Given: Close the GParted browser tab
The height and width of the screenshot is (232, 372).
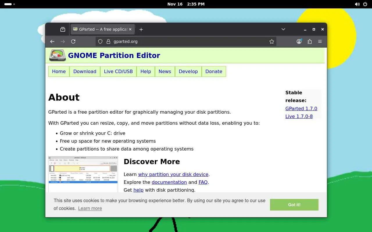Looking at the screenshot, I should tap(130, 29).
